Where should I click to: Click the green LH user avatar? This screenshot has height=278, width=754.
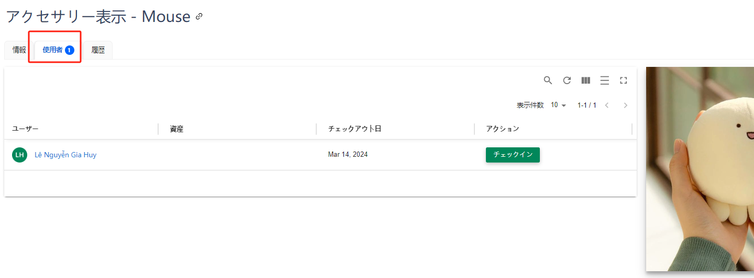pyautogui.click(x=19, y=155)
